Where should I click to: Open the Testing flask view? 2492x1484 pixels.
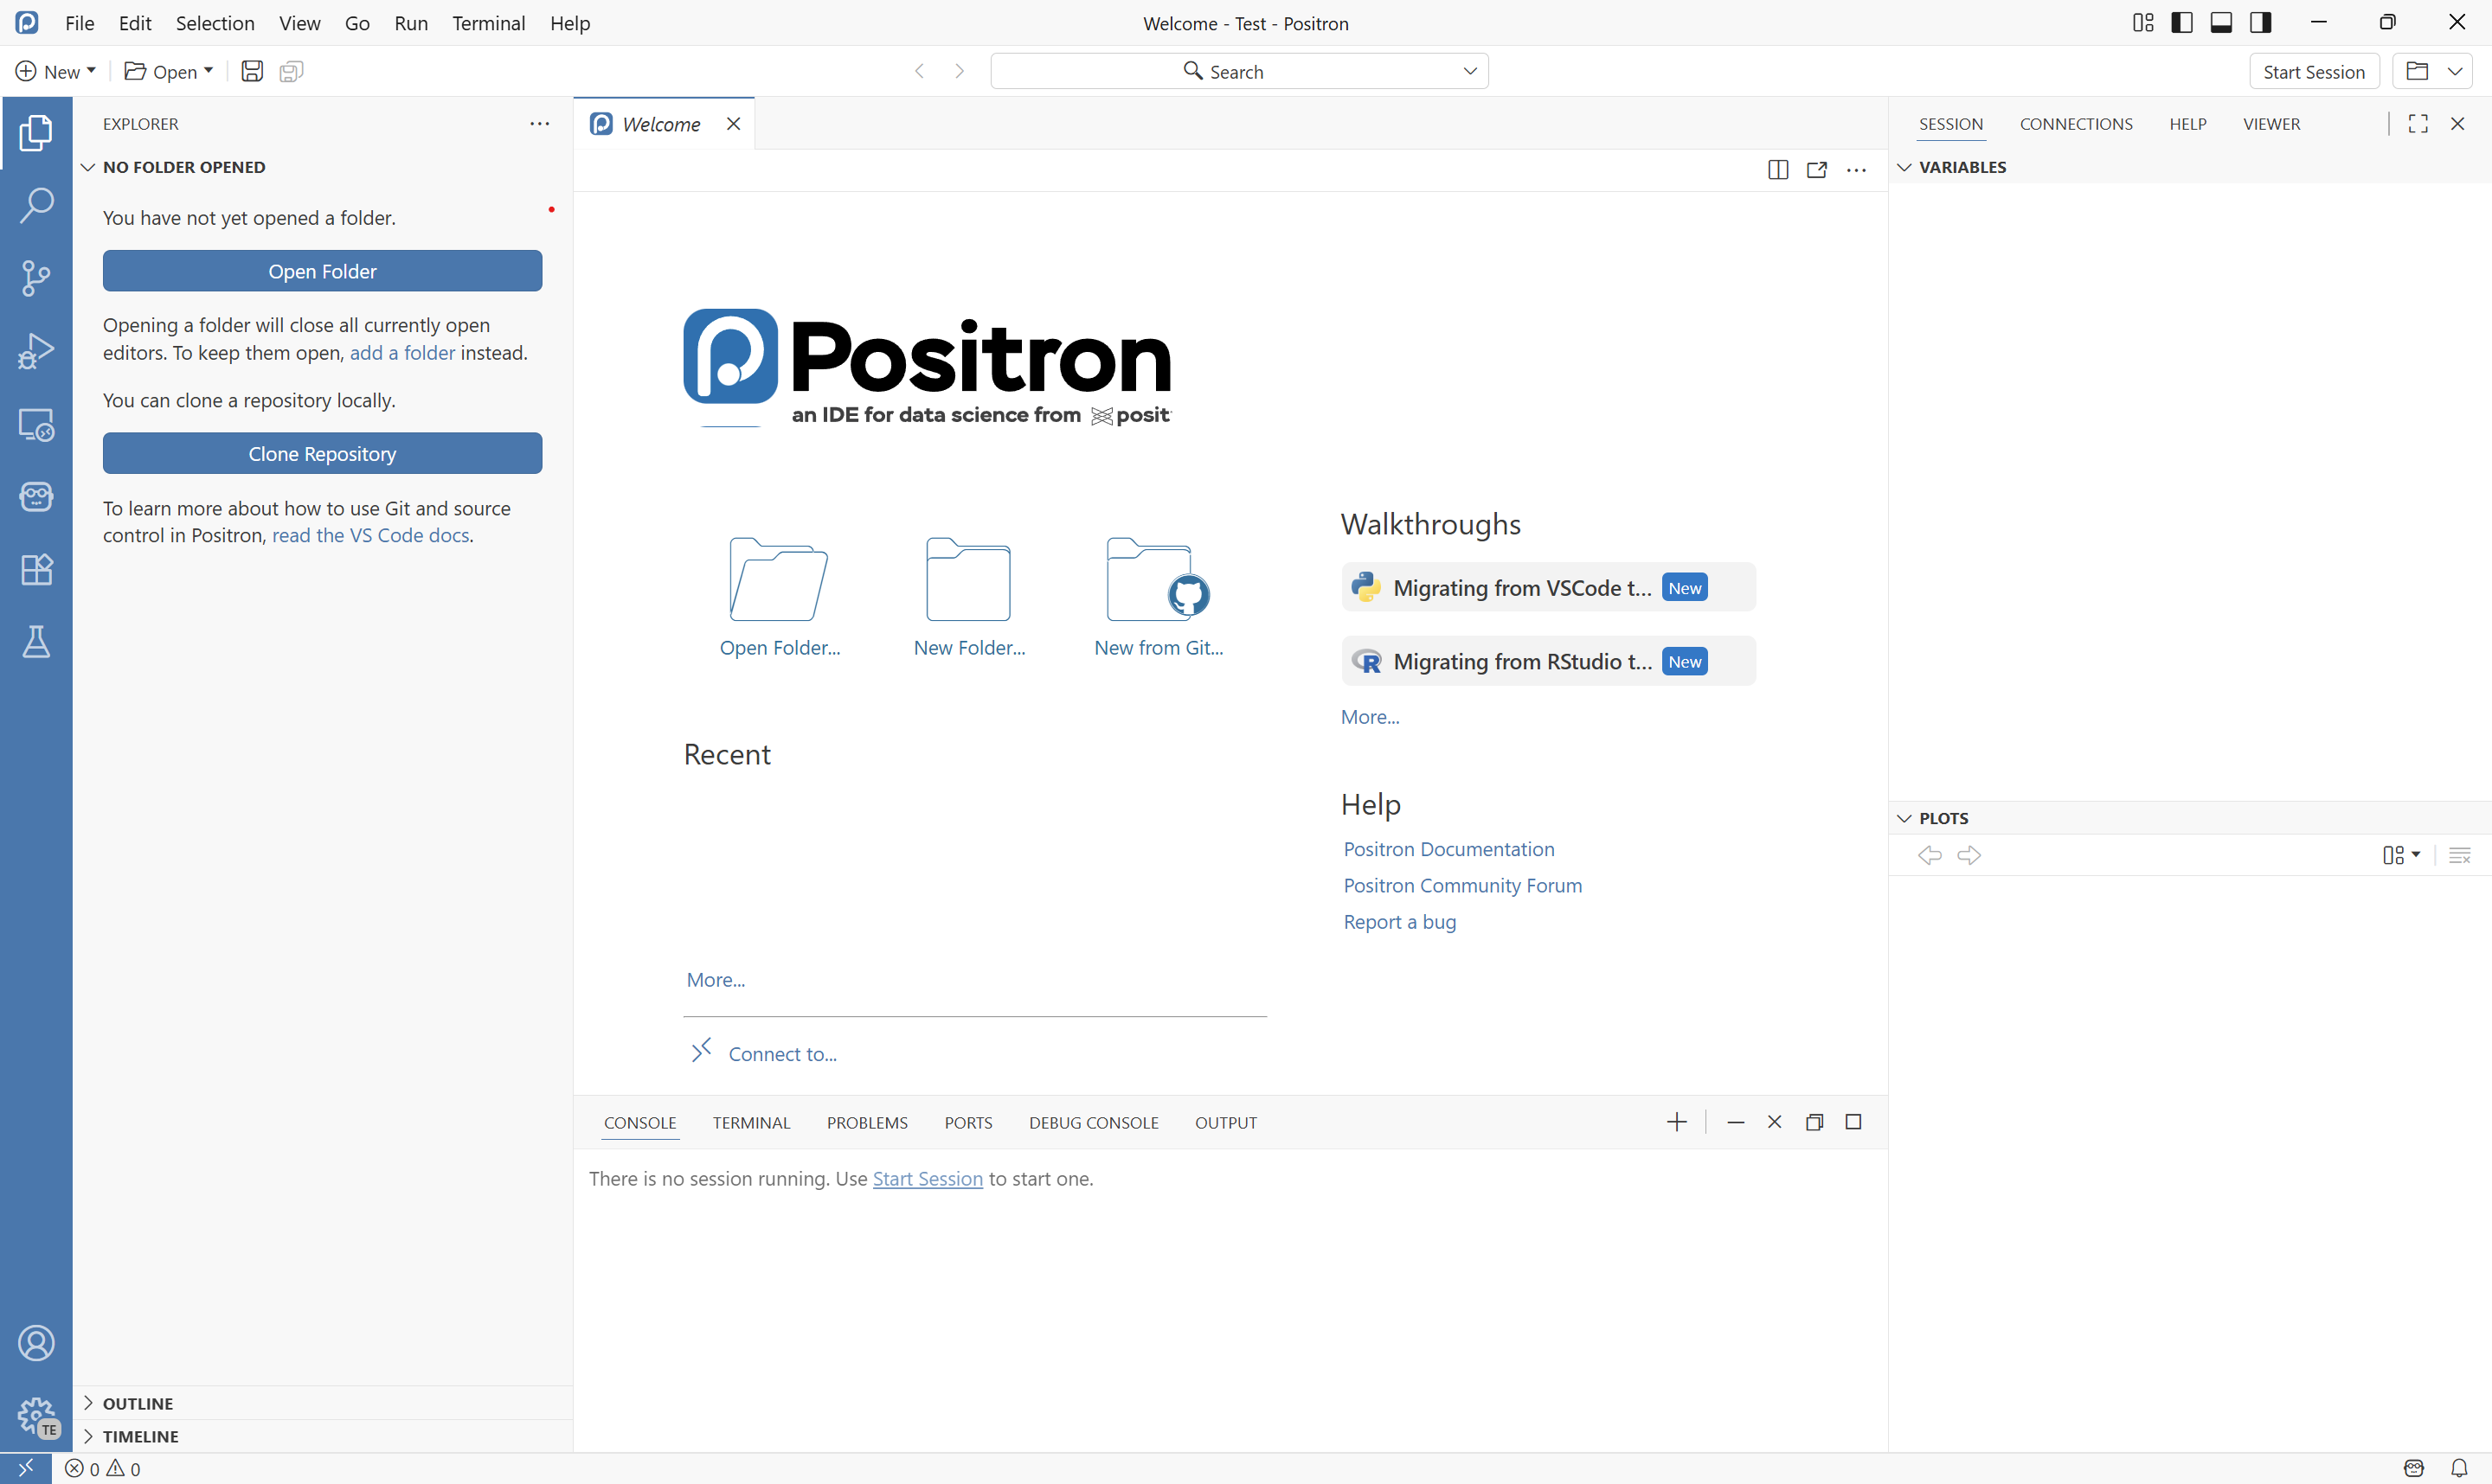pos(36,642)
